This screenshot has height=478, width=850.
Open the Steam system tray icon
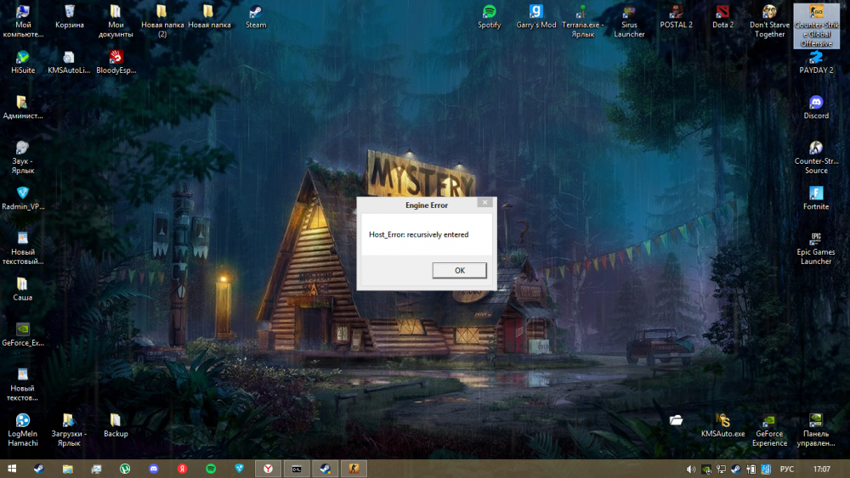(x=735, y=470)
